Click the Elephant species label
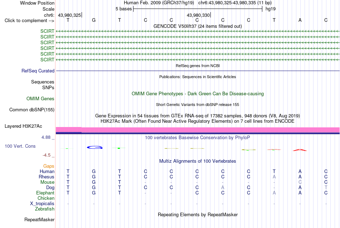Screen dimensions: 340x228 pos(45,193)
